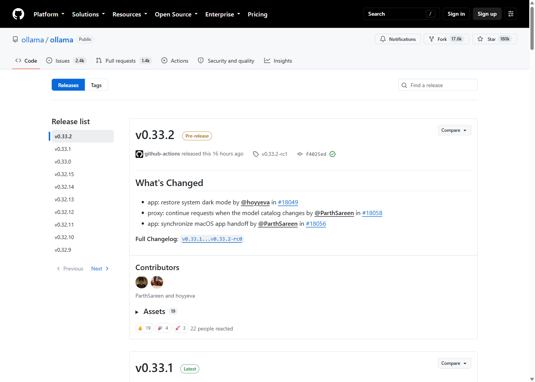
Task: Open the Insights tab
Action: pos(278,61)
